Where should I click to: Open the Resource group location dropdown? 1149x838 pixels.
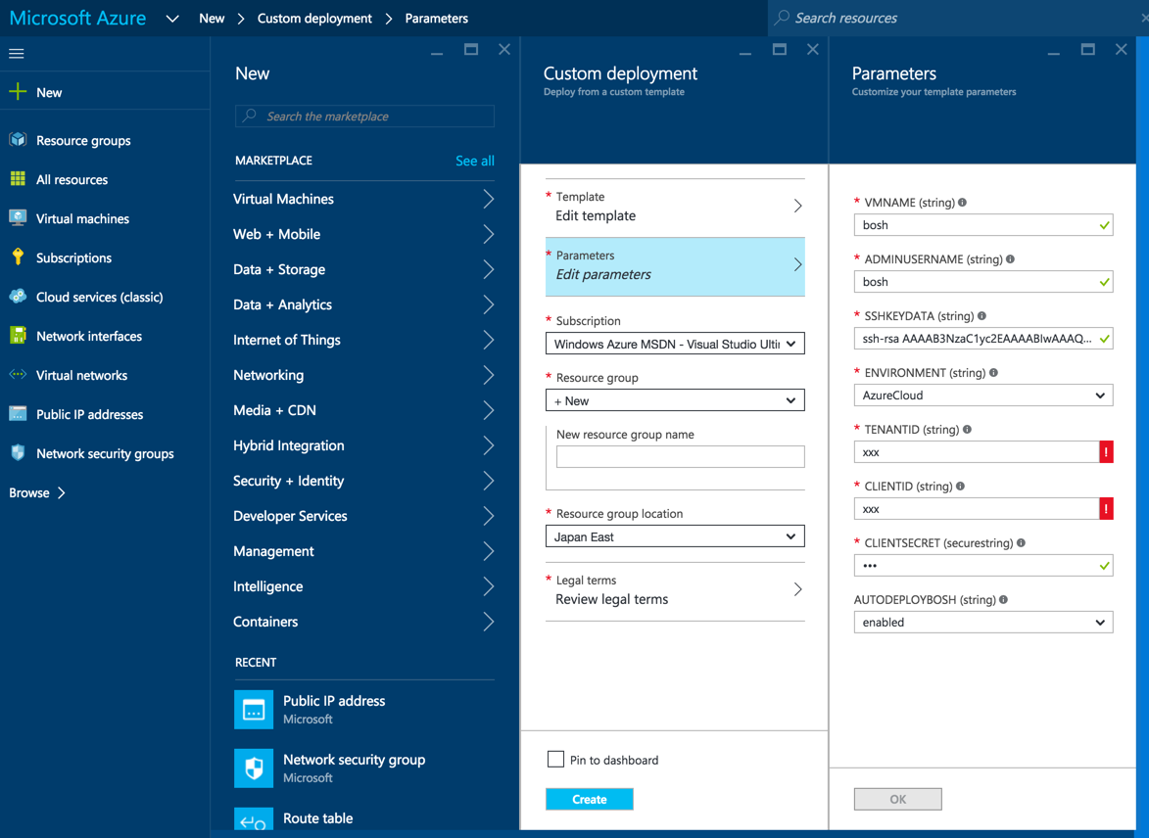point(675,536)
